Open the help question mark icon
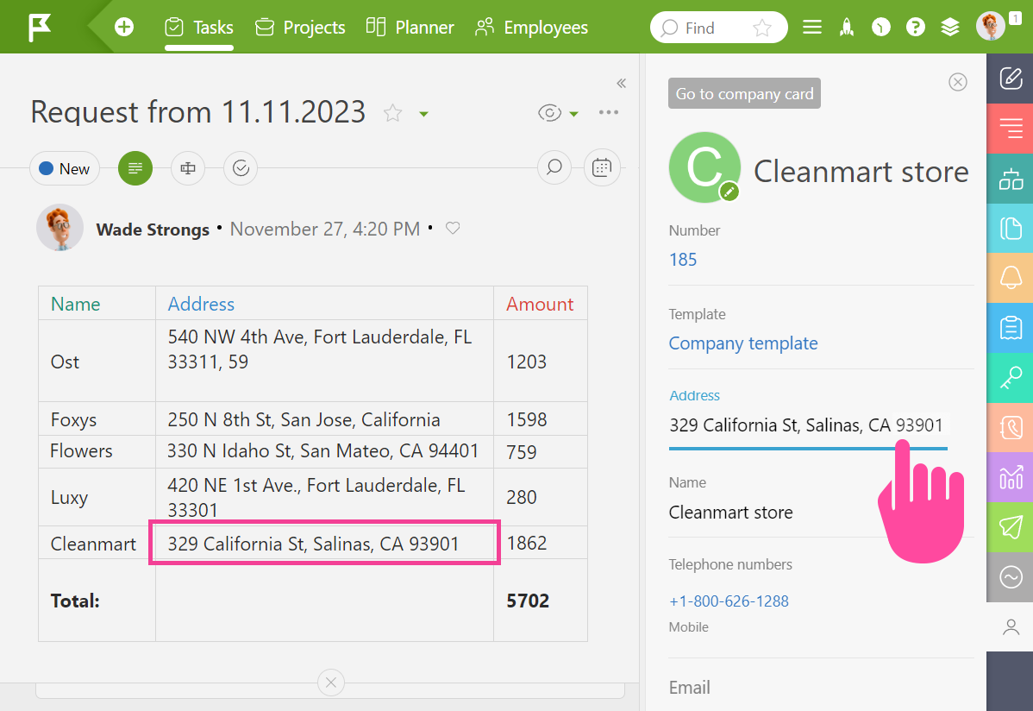 coord(915,27)
